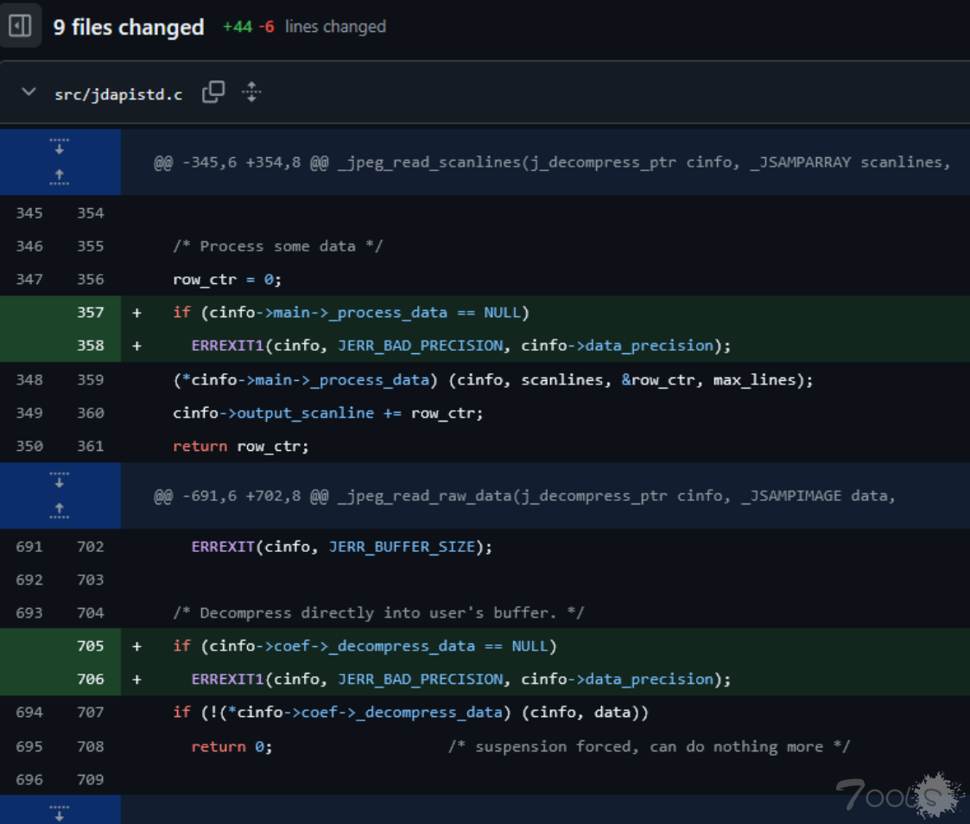Collapse the src/jdapistd.c diff with chevron
970x824 pixels.
tap(29, 92)
